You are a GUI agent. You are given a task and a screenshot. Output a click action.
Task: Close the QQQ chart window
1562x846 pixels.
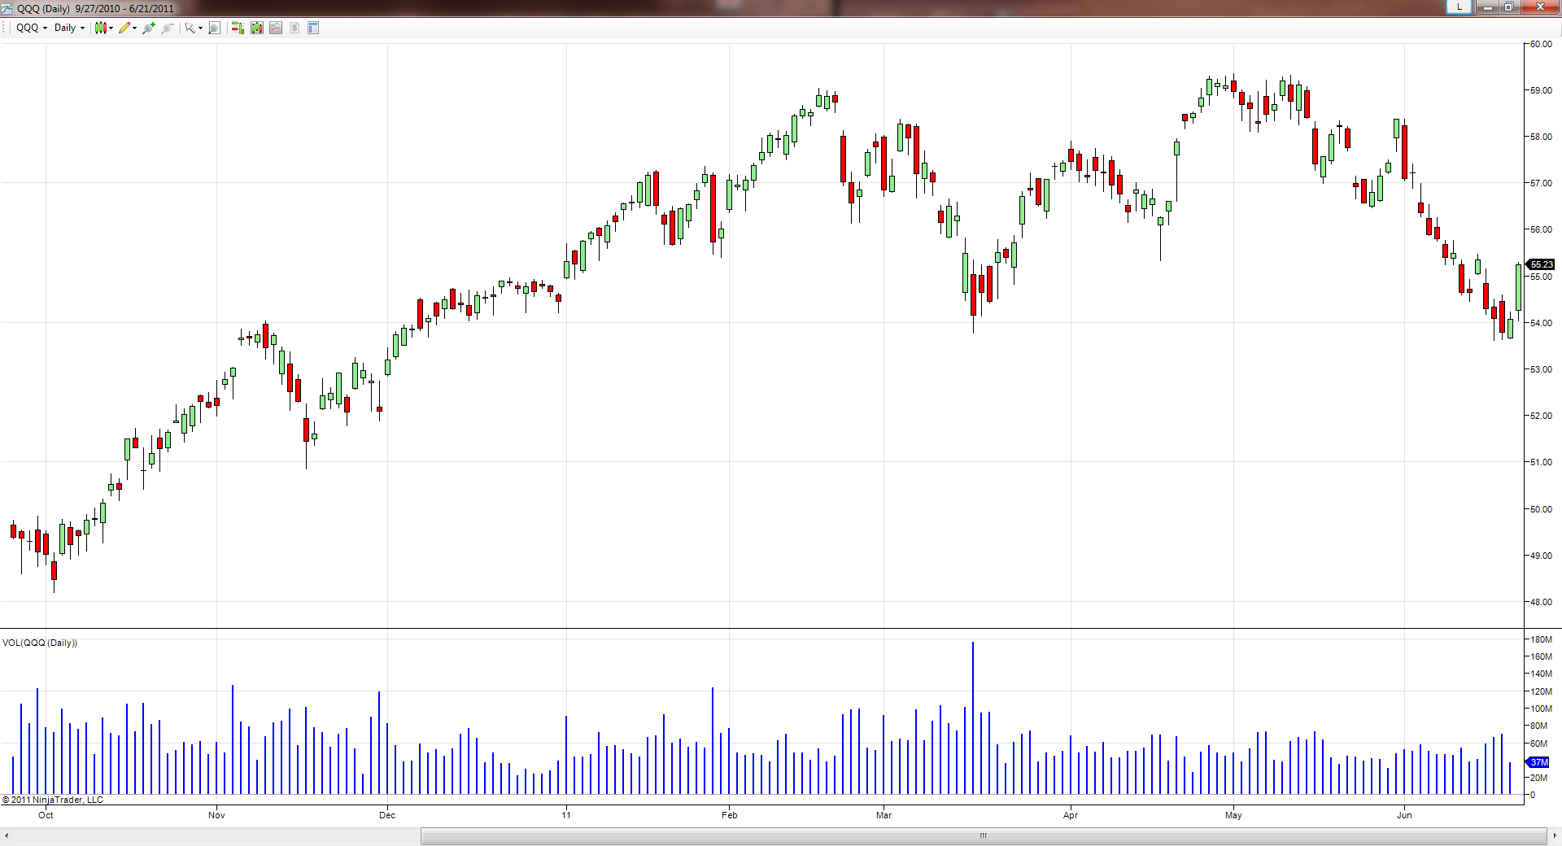point(1540,7)
